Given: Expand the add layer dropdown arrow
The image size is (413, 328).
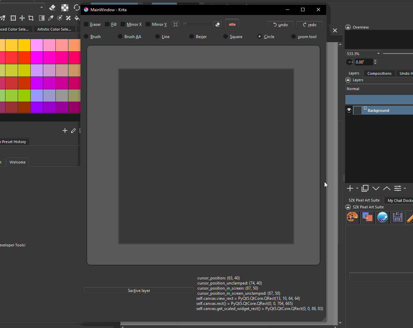Looking at the screenshot, I should tap(357, 189).
